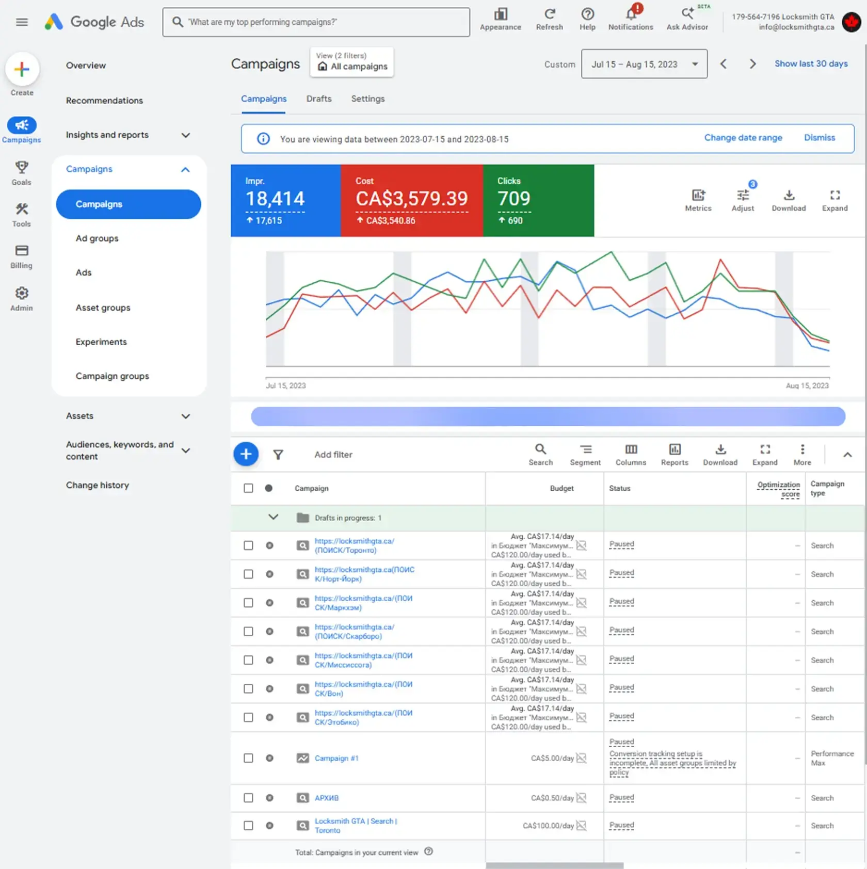
Task: Open the Columns editor
Action: [631, 454]
